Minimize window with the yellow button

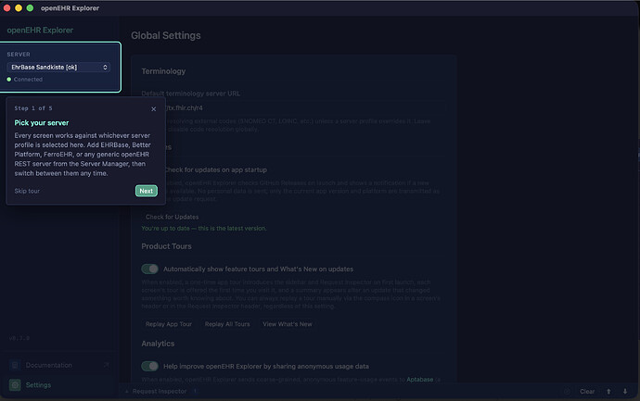pyautogui.click(x=19, y=7)
